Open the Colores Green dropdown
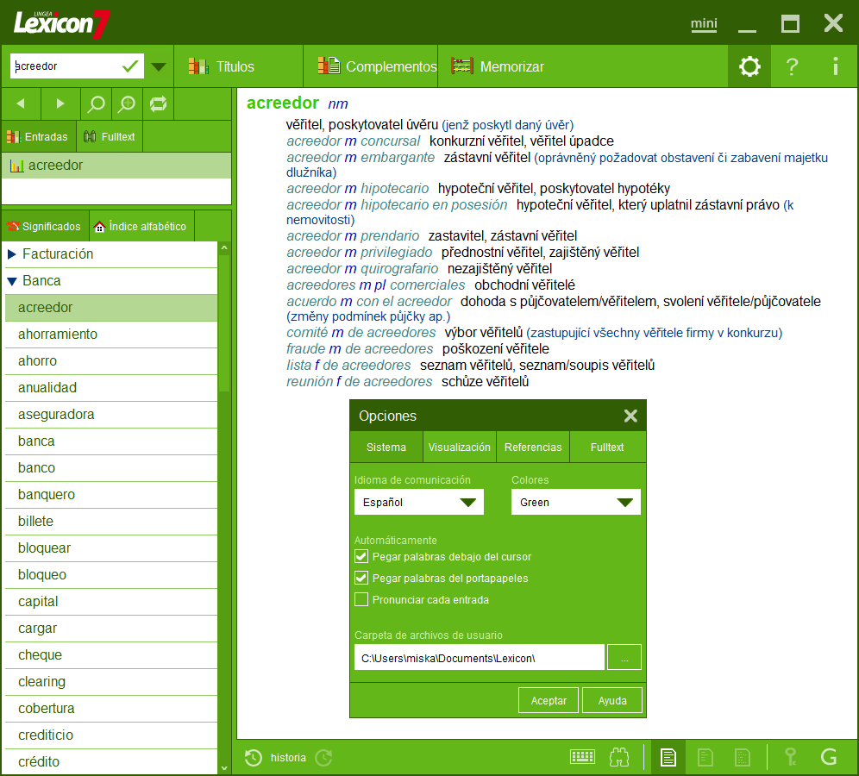This screenshot has height=776, width=859. click(x=576, y=502)
